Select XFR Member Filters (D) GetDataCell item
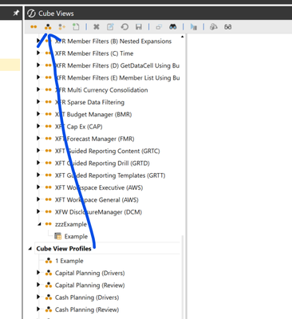 [x=117, y=65]
